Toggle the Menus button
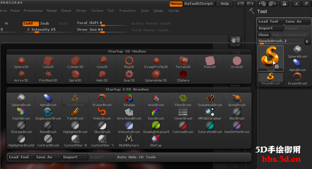This screenshot has width=312, height=169. (x=176, y=4)
